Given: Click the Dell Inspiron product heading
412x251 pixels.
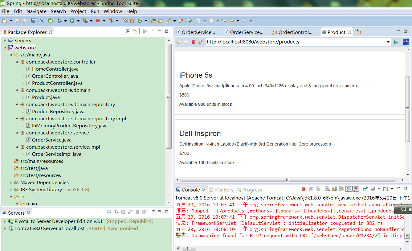Looking at the screenshot, I should click(200, 134).
